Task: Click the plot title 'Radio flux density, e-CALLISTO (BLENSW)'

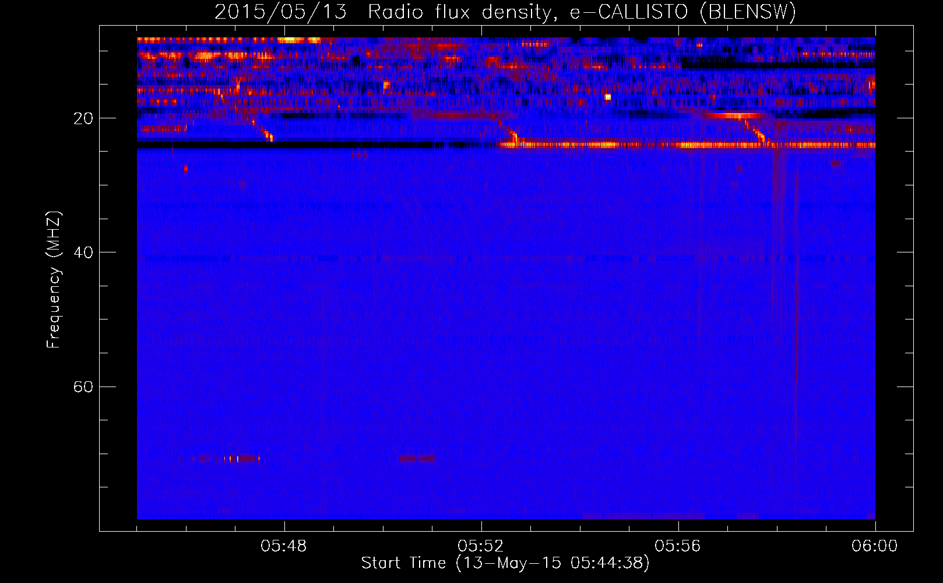Action: coord(582,12)
